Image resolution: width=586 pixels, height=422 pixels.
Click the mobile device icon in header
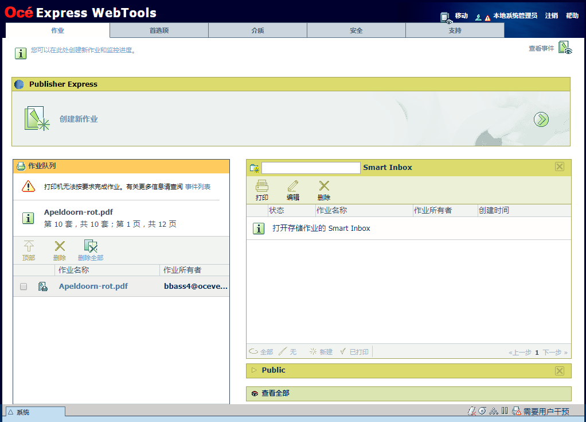(x=446, y=17)
